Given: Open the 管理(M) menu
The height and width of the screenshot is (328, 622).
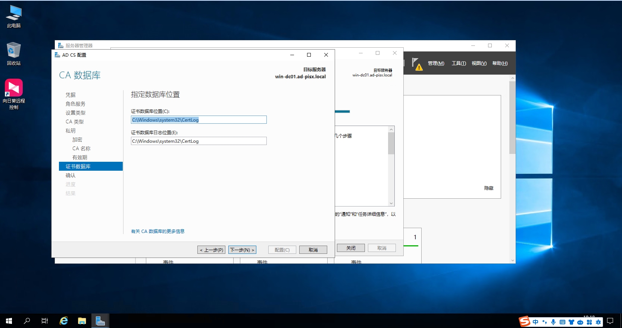Looking at the screenshot, I should tap(436, 63).
